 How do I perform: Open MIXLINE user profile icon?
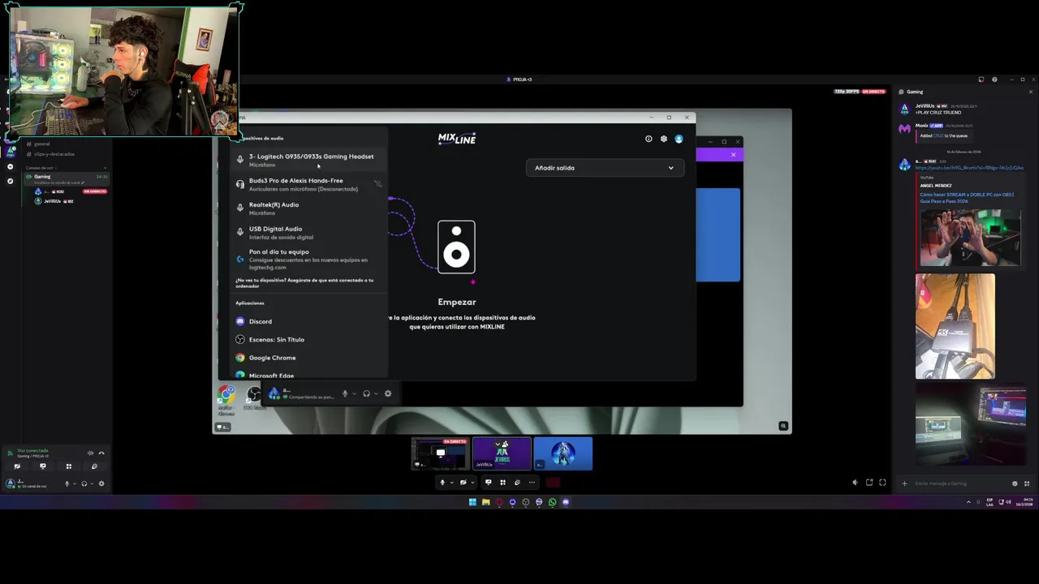click(x=679, y=139)
